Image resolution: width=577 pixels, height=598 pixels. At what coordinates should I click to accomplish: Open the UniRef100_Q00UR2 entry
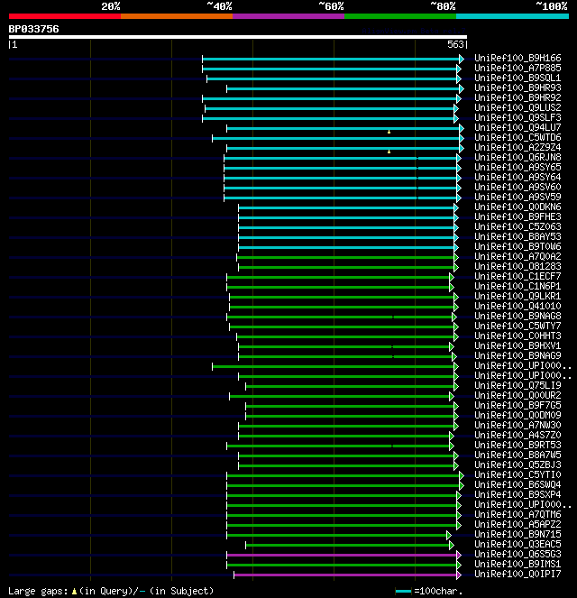click(517, 395)
